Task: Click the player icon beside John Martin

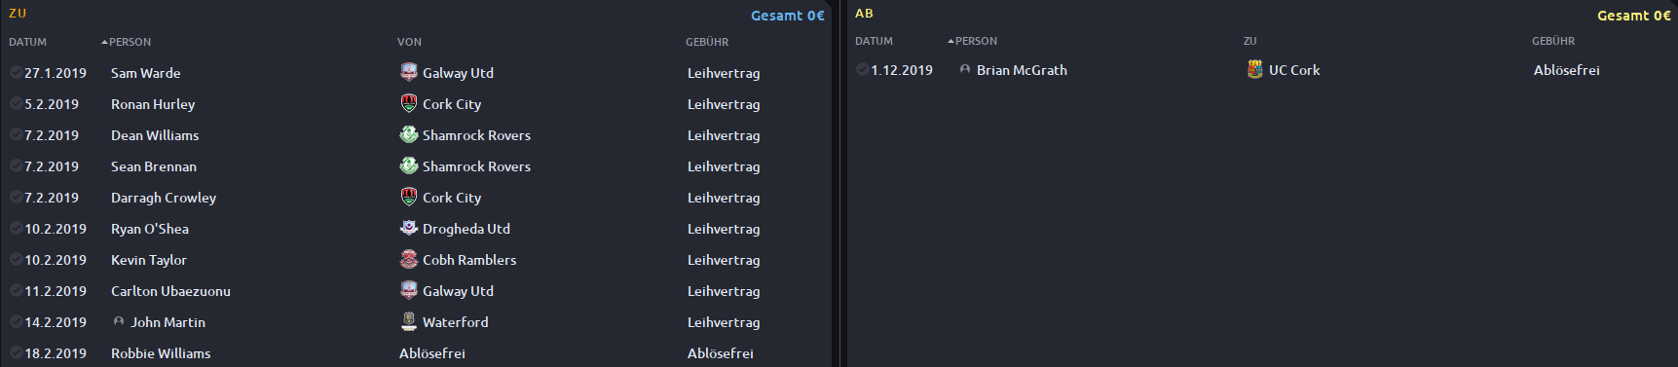Action: 119,321
